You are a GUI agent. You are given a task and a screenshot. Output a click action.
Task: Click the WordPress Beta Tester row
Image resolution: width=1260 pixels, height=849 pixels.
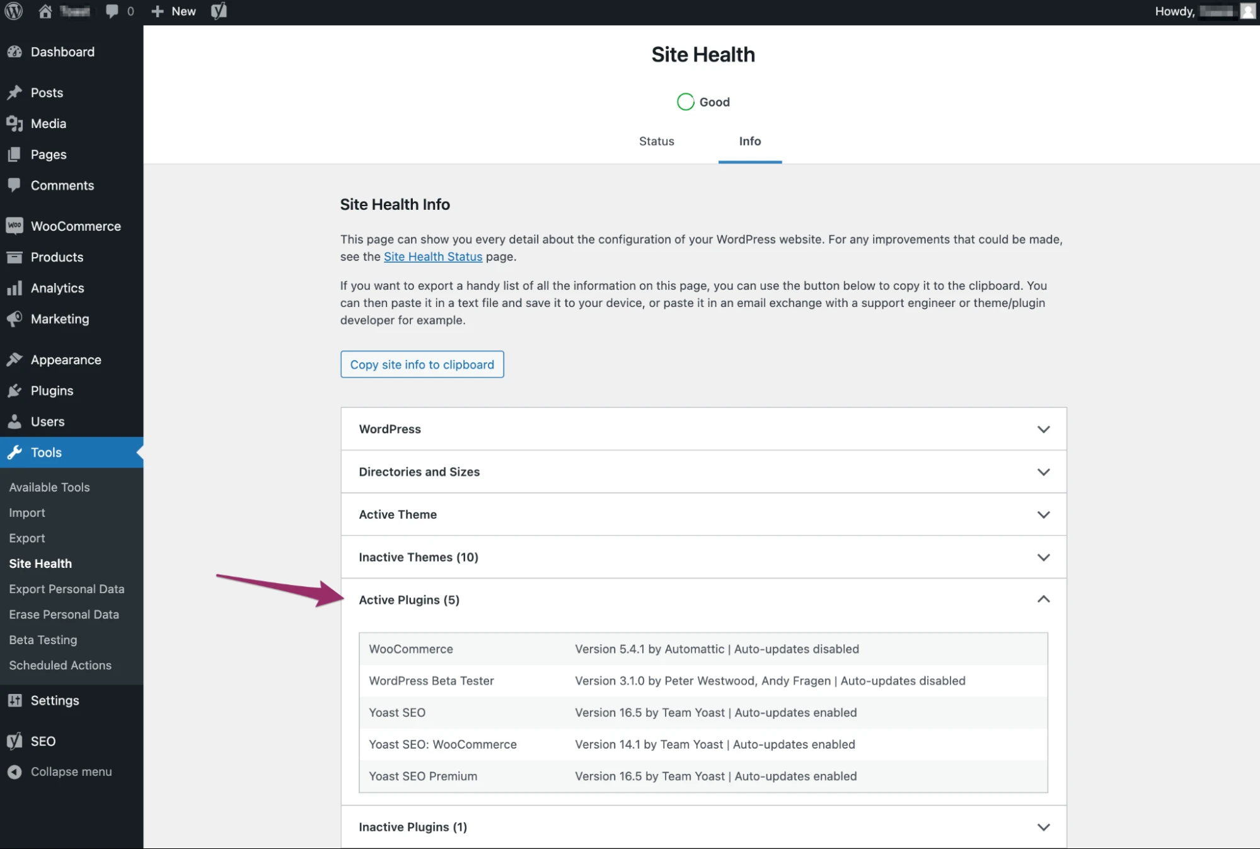(x=703, y=681)
